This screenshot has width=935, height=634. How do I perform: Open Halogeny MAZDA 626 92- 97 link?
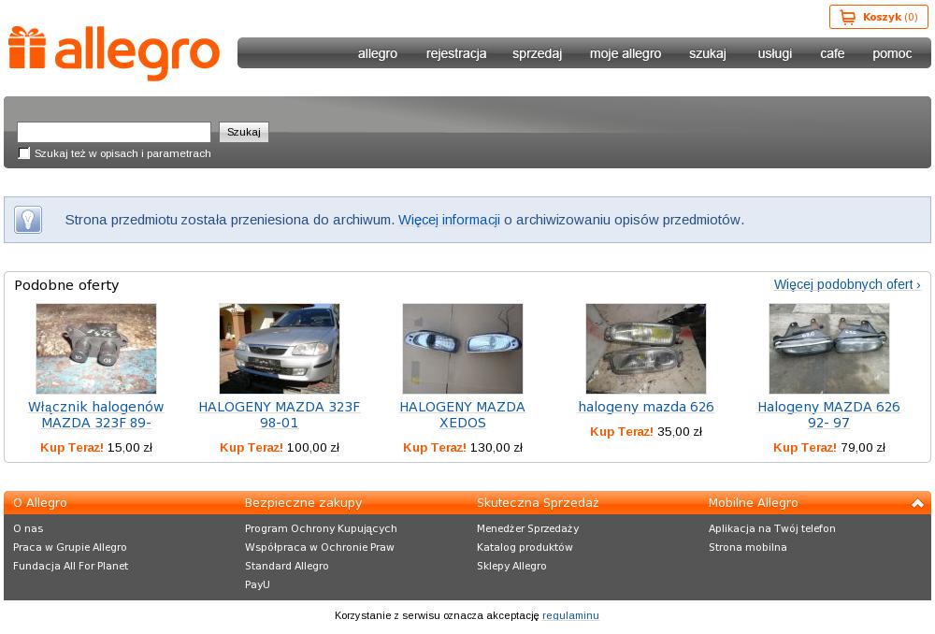tap(828, 414)
